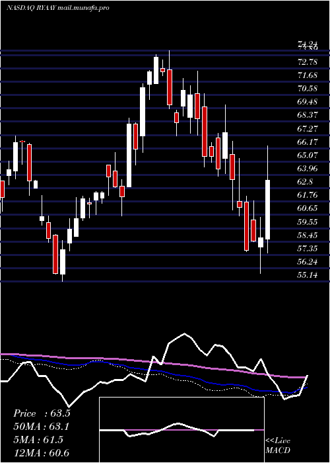Click the 66.17 price axis label

[308, 142]
